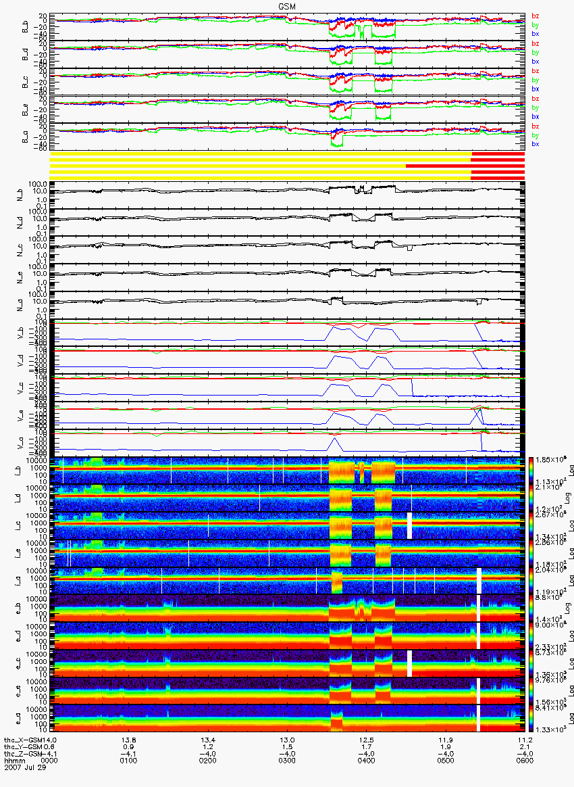Click the 2007 Jul 29 date label
The image size is (574, 787).
[25, 767]
